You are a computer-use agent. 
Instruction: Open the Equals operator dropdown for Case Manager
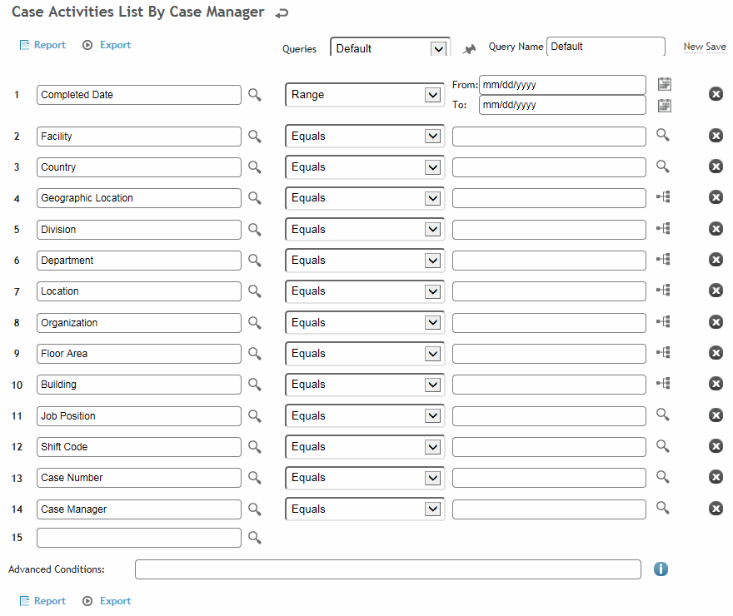(365, 509)
